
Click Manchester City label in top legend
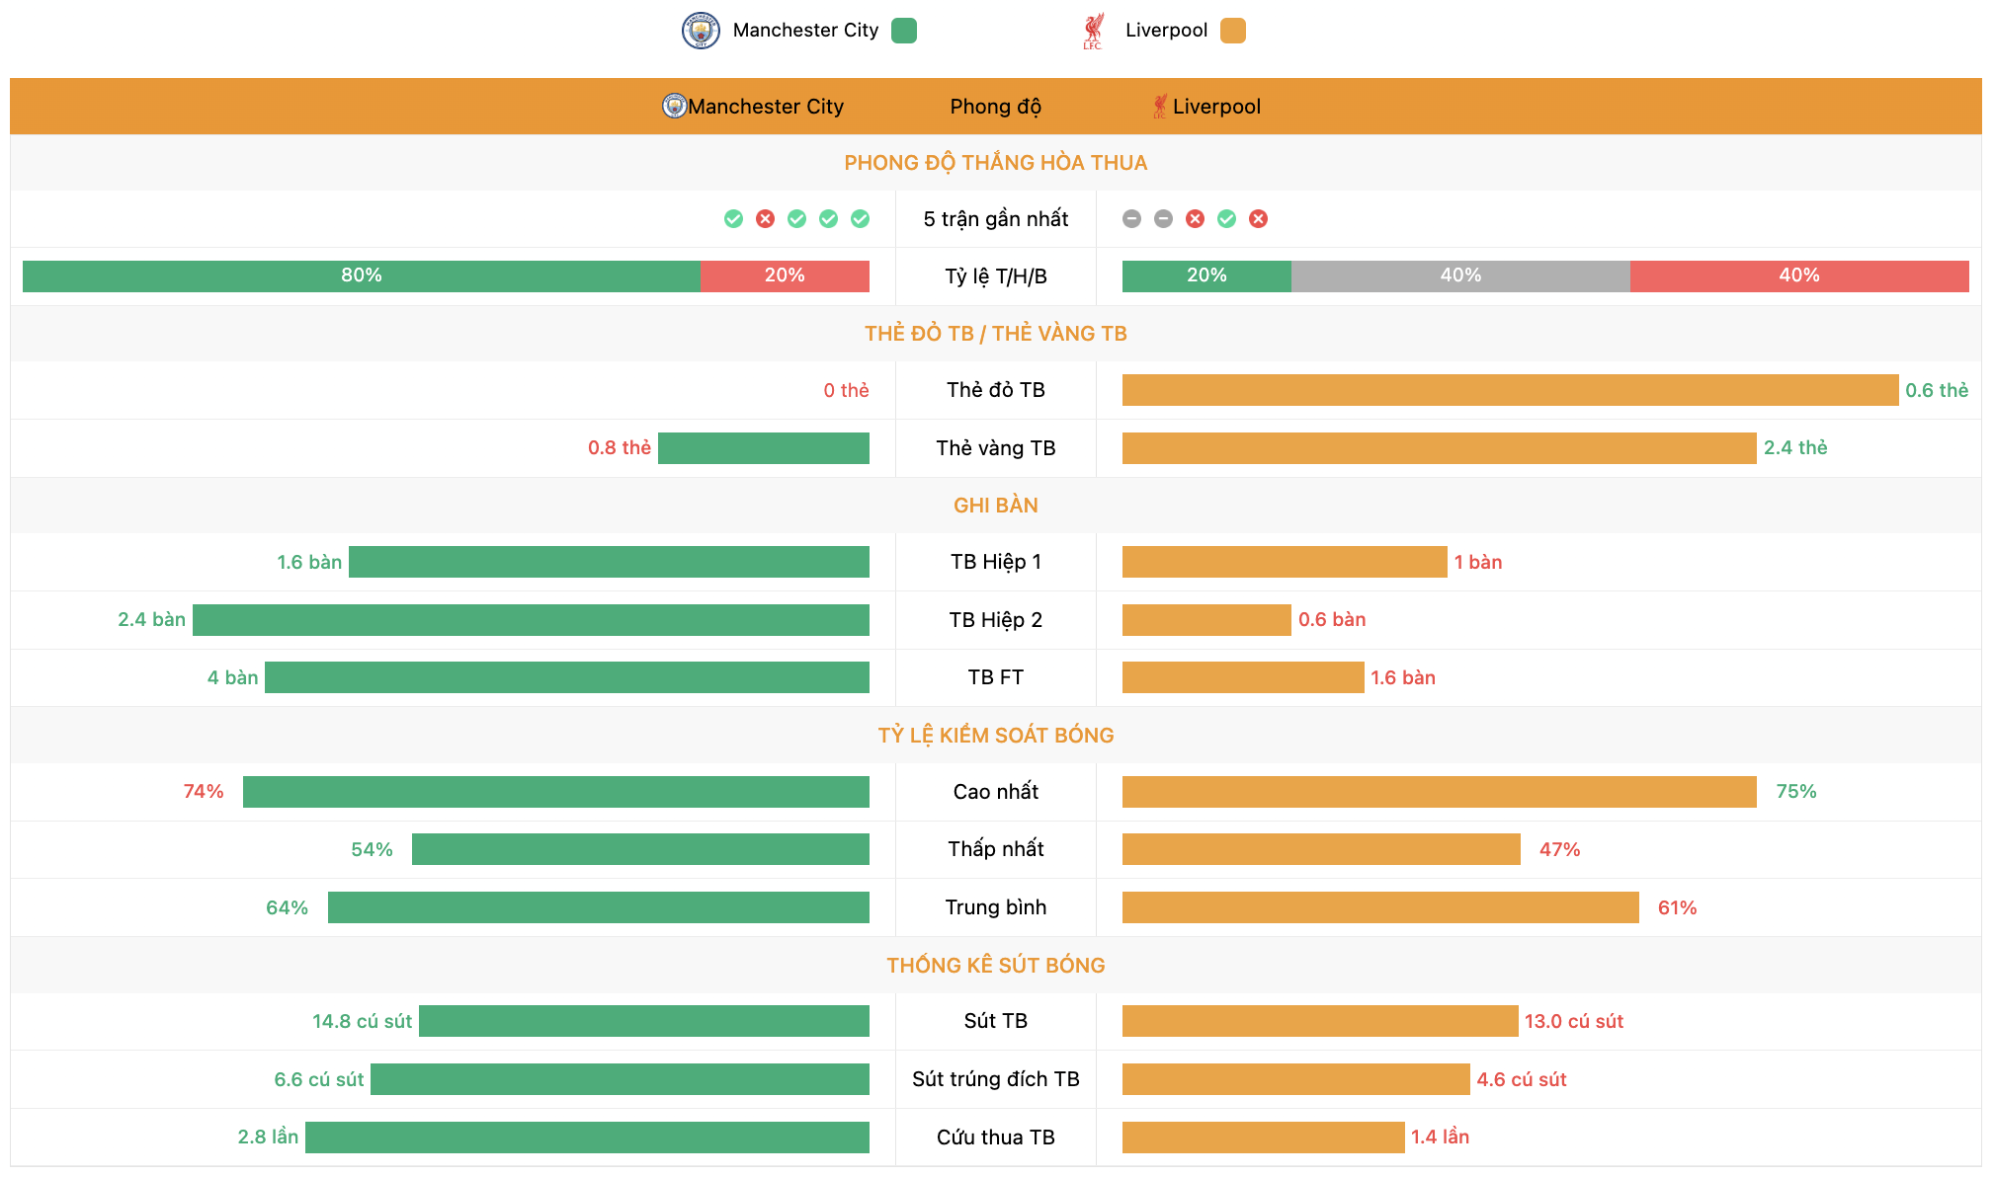[x=805, y=31]
